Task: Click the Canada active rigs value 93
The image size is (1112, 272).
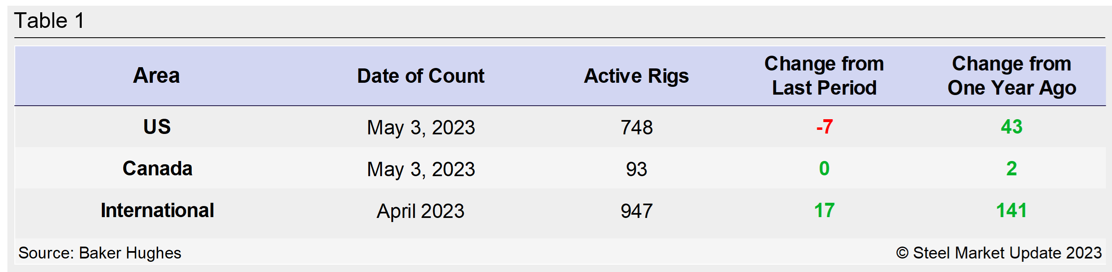Action: [636, 169]
